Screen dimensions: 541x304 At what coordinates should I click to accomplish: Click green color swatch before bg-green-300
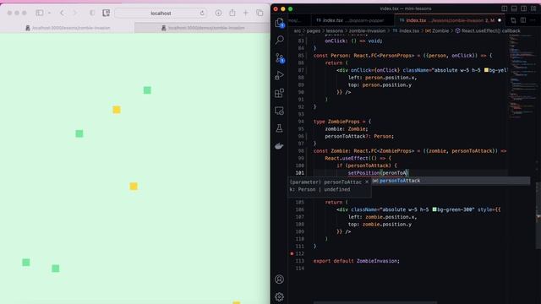pyautogui.click(x=434, y=209)
